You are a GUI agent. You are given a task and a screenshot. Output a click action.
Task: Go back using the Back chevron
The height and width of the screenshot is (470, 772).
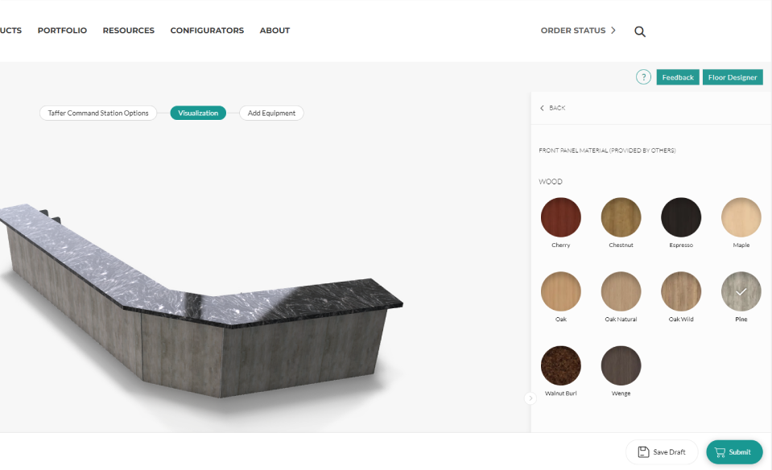coord(542,108)
